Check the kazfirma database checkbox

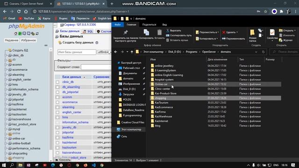click(x=57, y=138)
